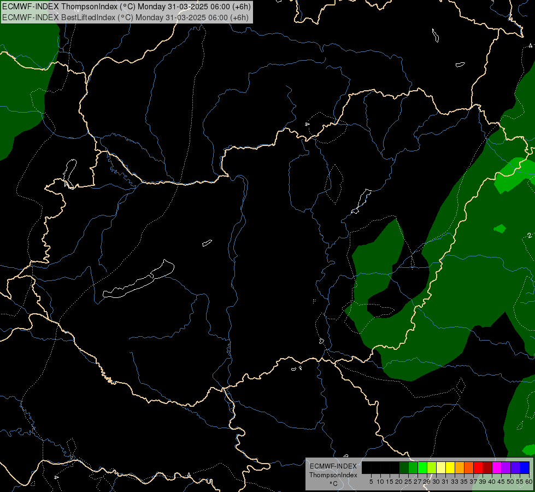The image size is (535, 492).
Task: Click legend tick value '27'
Action: [418, 482]
